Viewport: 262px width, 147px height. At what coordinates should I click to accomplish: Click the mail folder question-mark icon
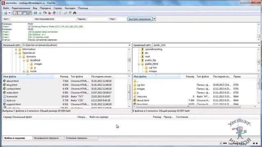(x=142, y=57)
